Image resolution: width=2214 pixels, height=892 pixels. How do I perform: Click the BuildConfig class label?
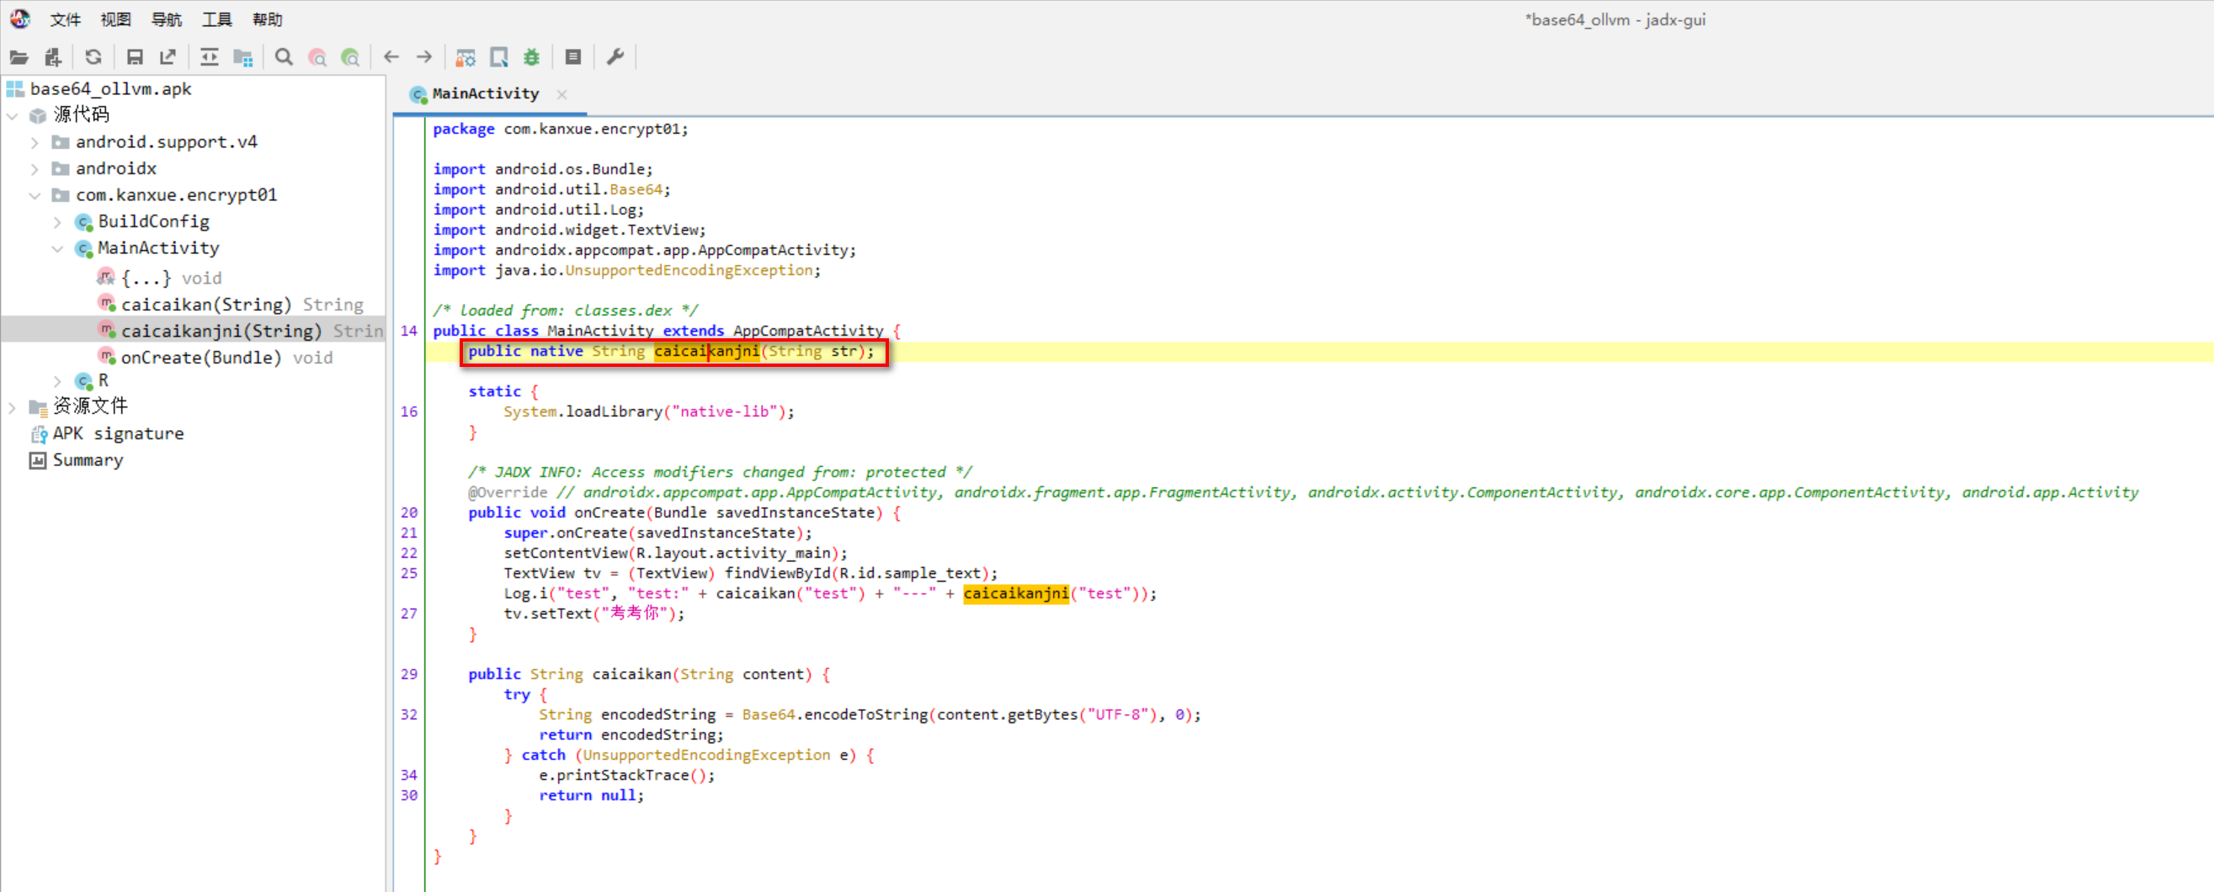pos(154,221)
